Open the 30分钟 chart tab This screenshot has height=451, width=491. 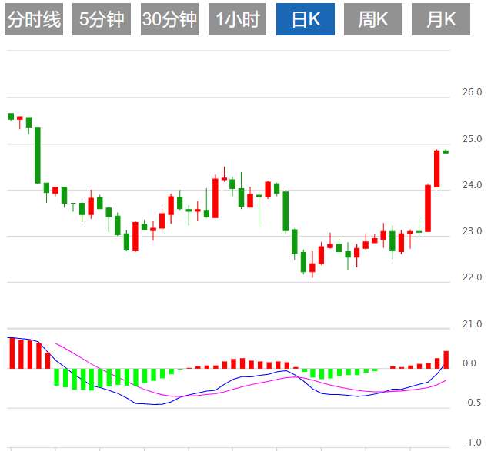[x=169, y=20]
